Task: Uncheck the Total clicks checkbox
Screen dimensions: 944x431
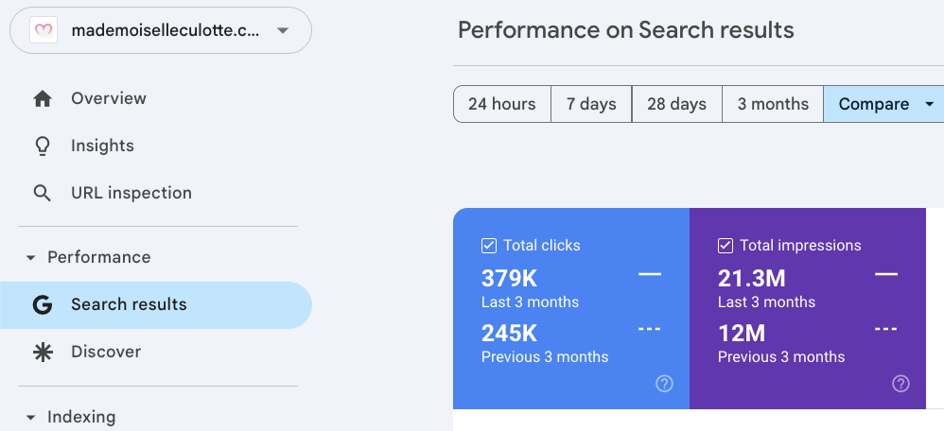Action: [x=489, y=246]
